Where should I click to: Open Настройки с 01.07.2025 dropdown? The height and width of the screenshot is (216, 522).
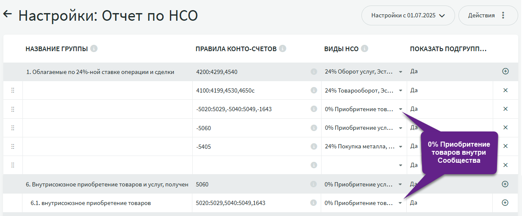coord(408,16)
